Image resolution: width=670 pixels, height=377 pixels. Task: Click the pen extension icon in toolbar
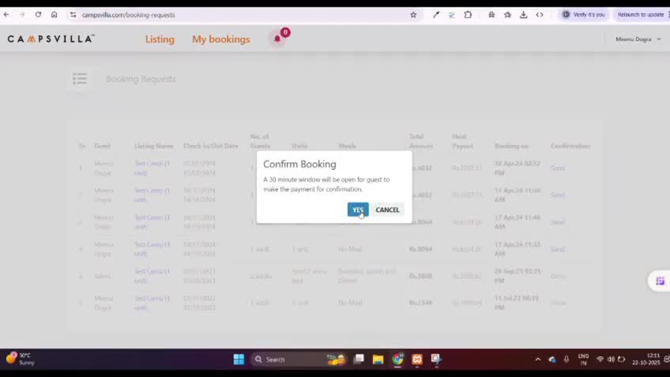tap(436, 15)
